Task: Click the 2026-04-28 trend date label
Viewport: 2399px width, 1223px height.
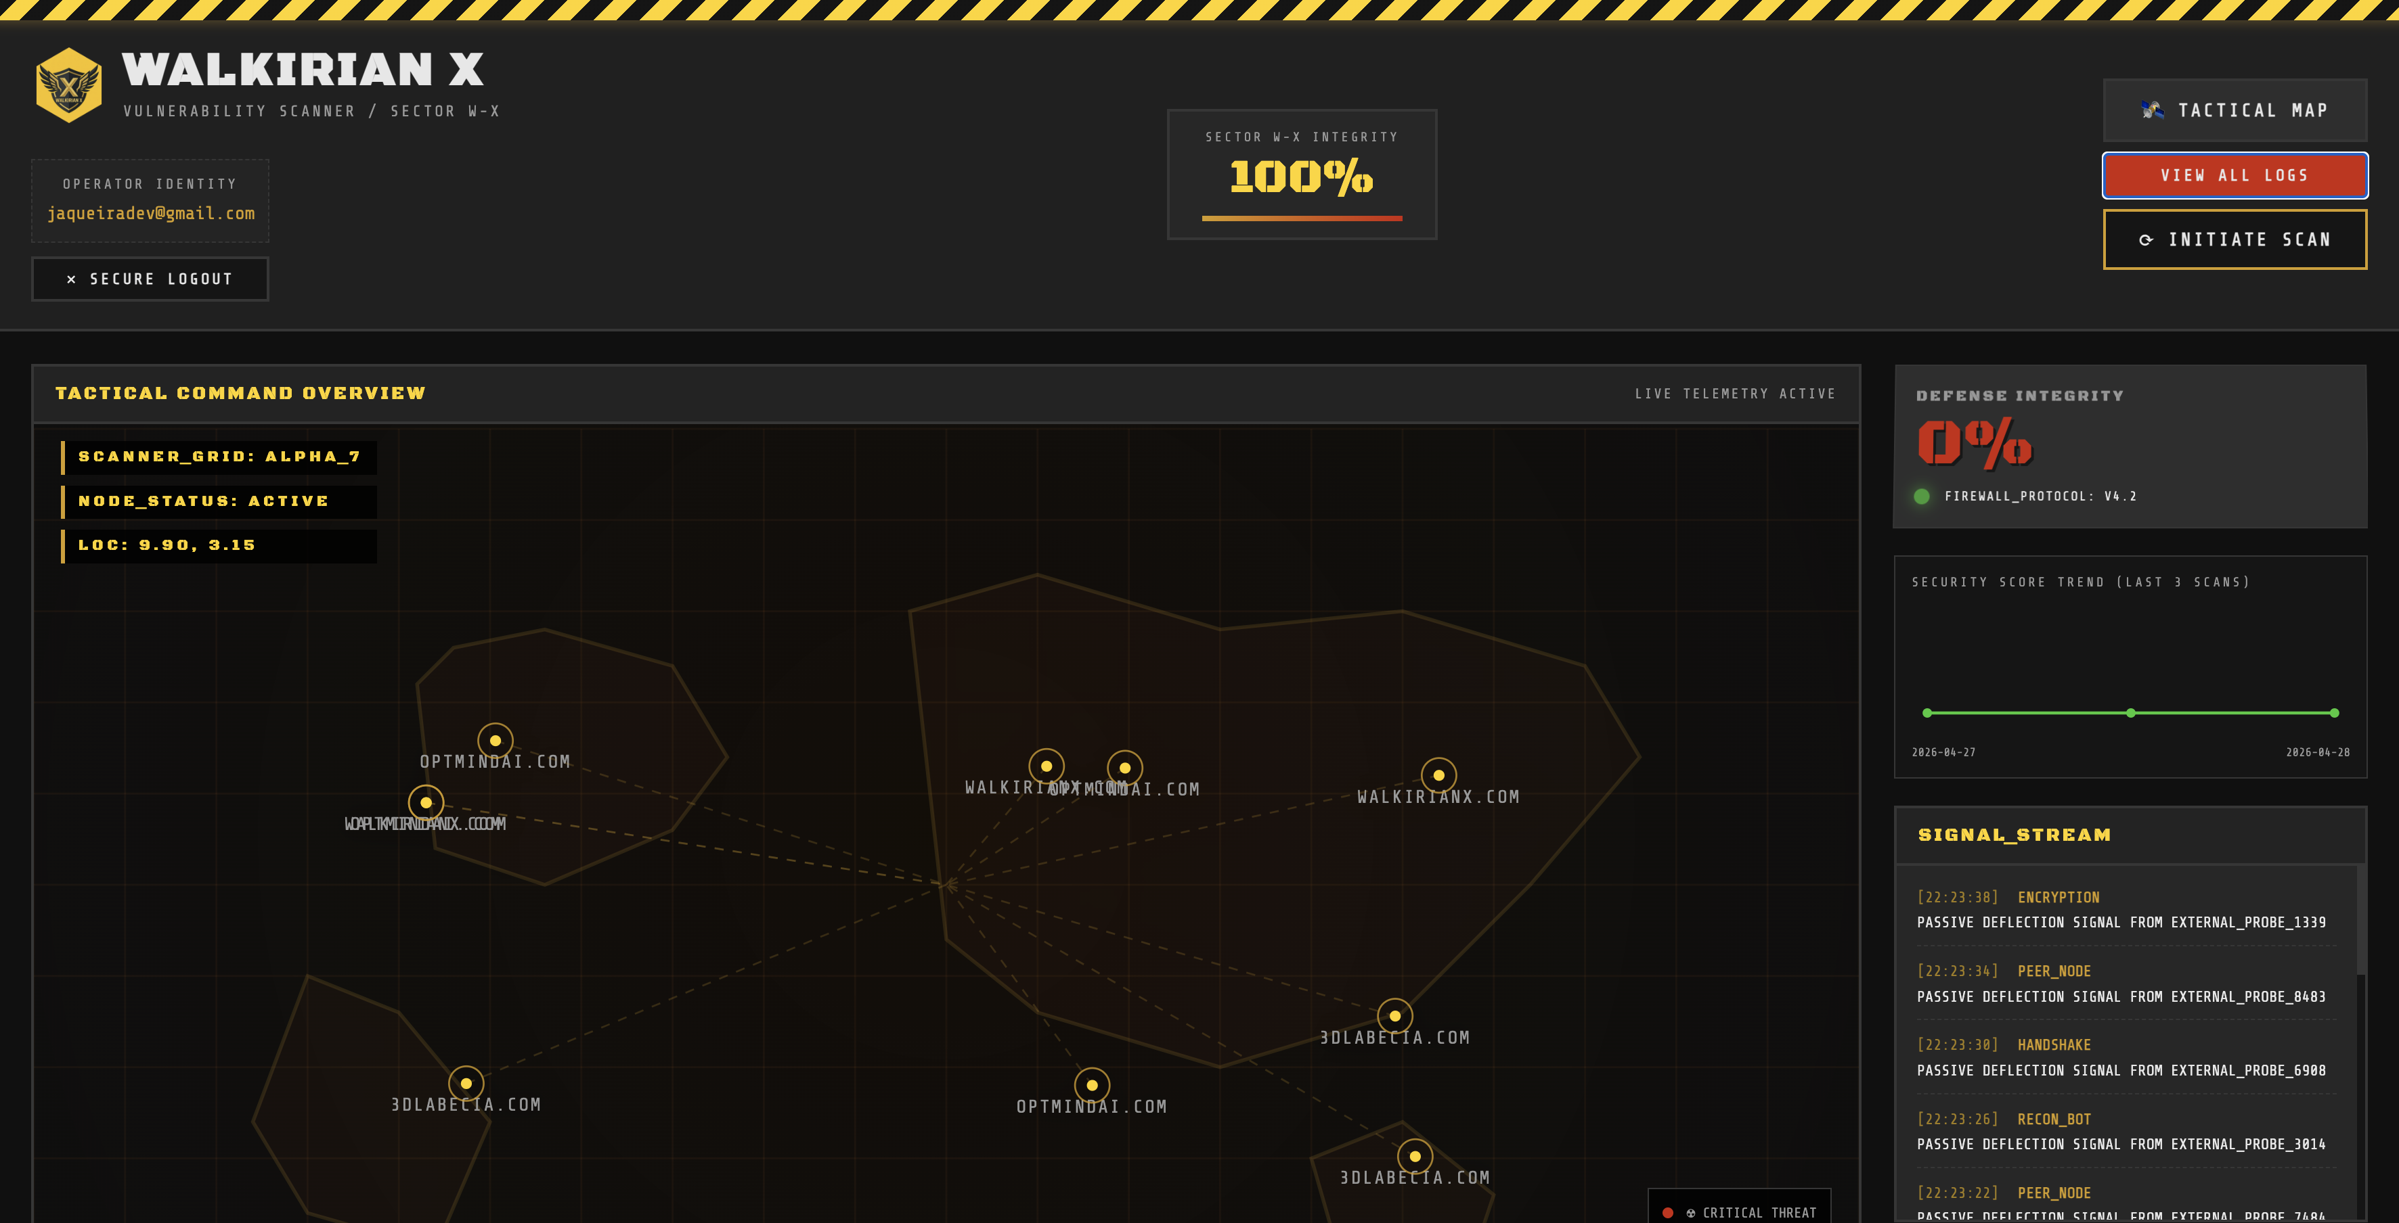Action: click(2317, 752)
